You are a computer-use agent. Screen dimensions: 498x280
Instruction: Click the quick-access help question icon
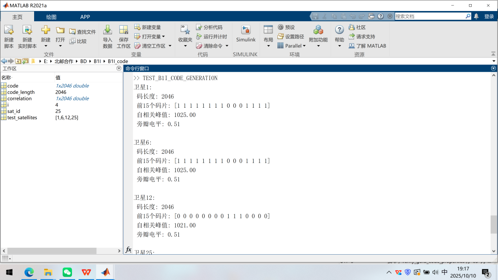(x=380, y=16)
